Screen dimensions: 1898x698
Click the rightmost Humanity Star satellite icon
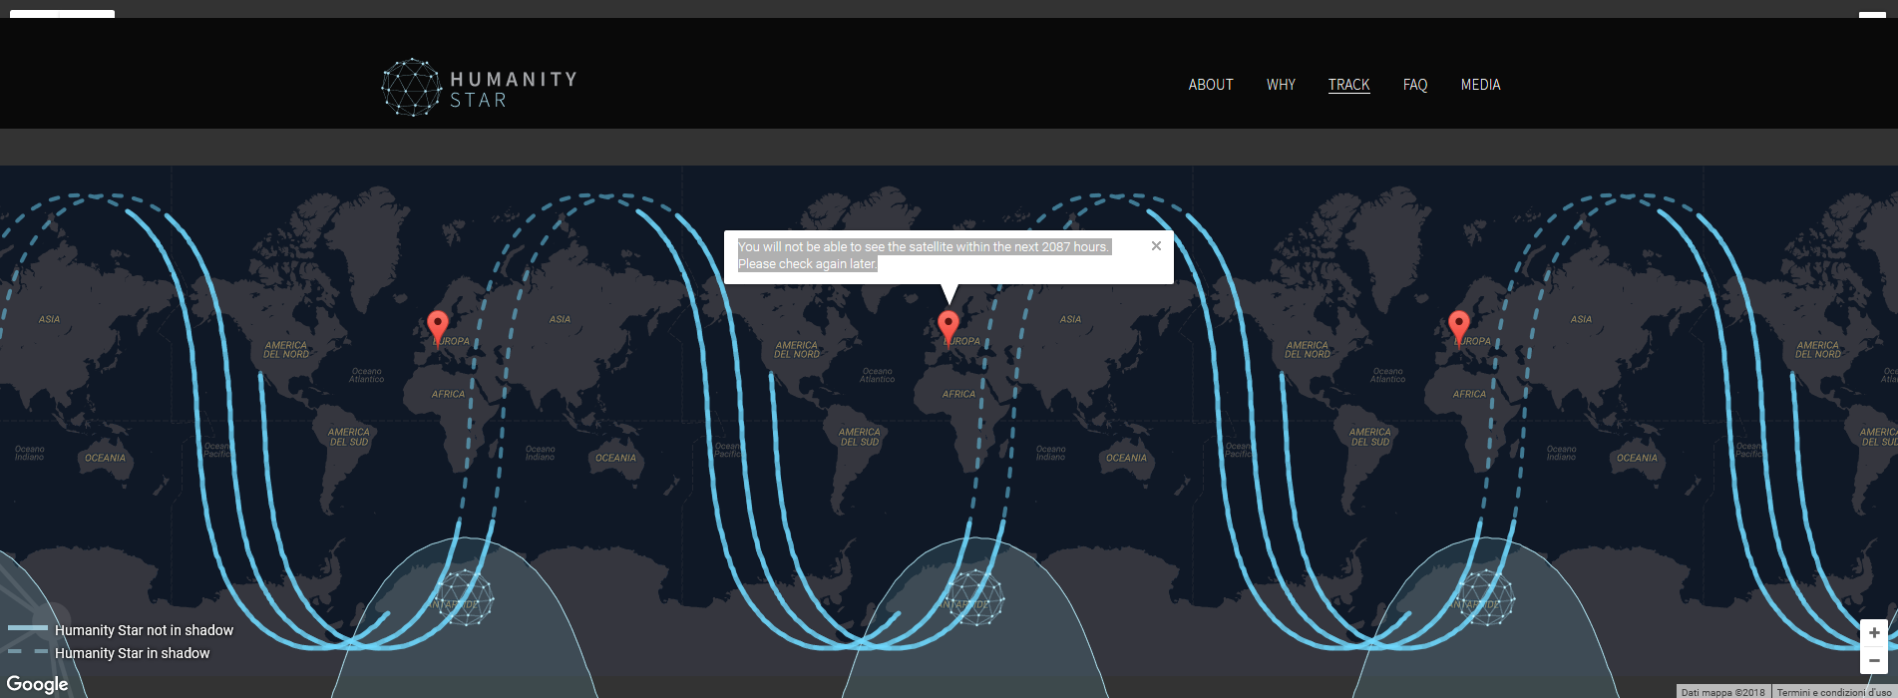1485,597
